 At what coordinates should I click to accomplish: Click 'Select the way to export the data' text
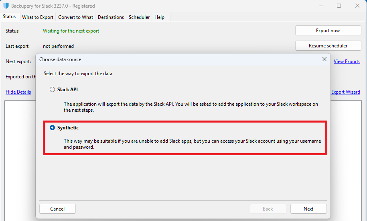click(x=78, y=74)
